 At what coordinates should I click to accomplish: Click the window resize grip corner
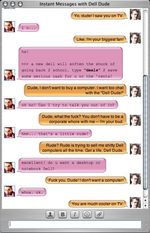(146, 229)
